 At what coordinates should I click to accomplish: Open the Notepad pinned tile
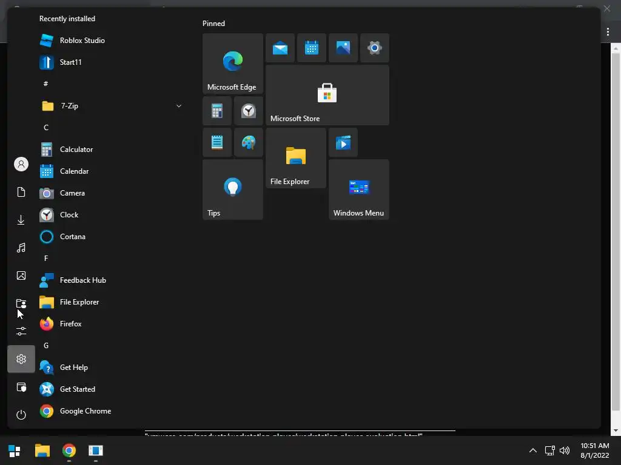coord(217,142)
